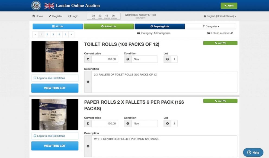Open the English (United States) language dropdown

[x=220, y=16]
